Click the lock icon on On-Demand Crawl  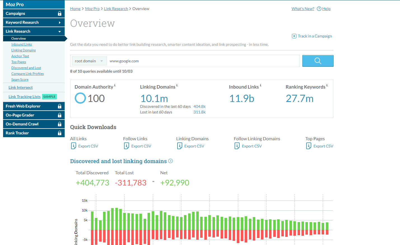[60, 124]
